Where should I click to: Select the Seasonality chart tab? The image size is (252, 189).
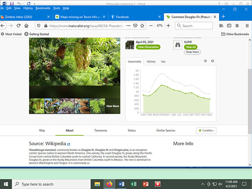point(134,62)
